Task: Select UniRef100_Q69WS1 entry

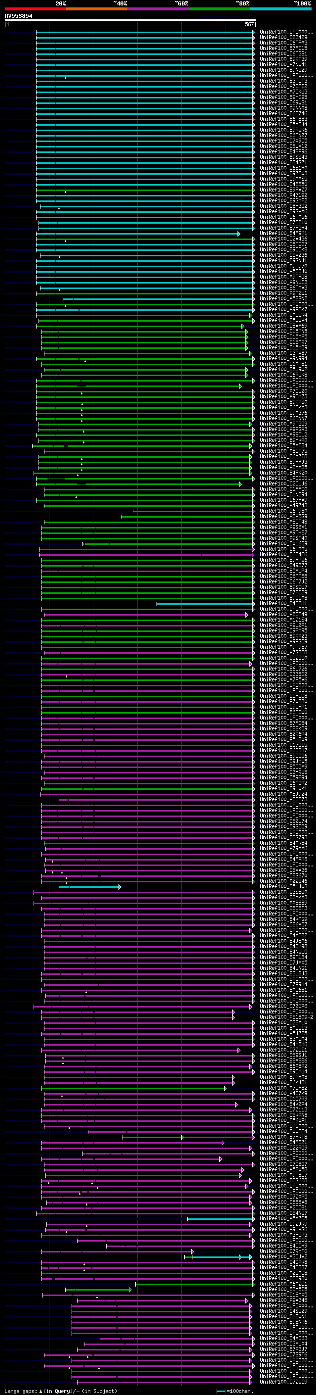Action: (x=283, y=102)
